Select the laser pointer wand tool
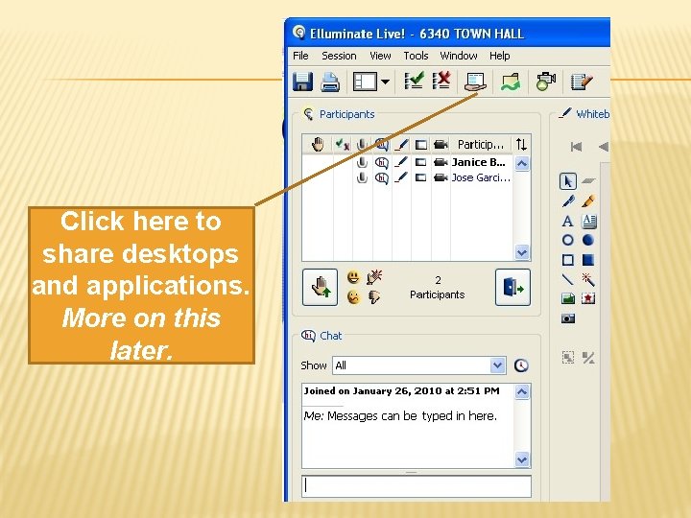The image size is (691, 518). 588,279
